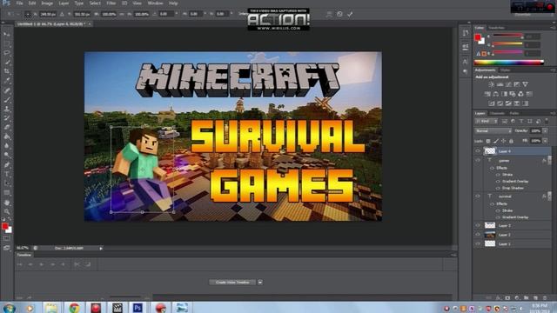Click the Create Video Timeline button
This screenshot has height=313, width=557.
(232, 283)
